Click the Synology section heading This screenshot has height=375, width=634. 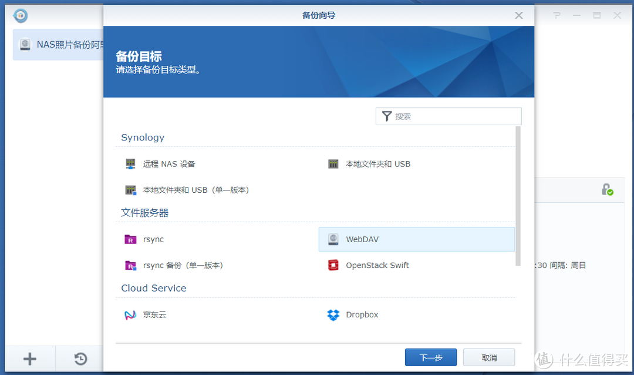(x=143, y=138)
